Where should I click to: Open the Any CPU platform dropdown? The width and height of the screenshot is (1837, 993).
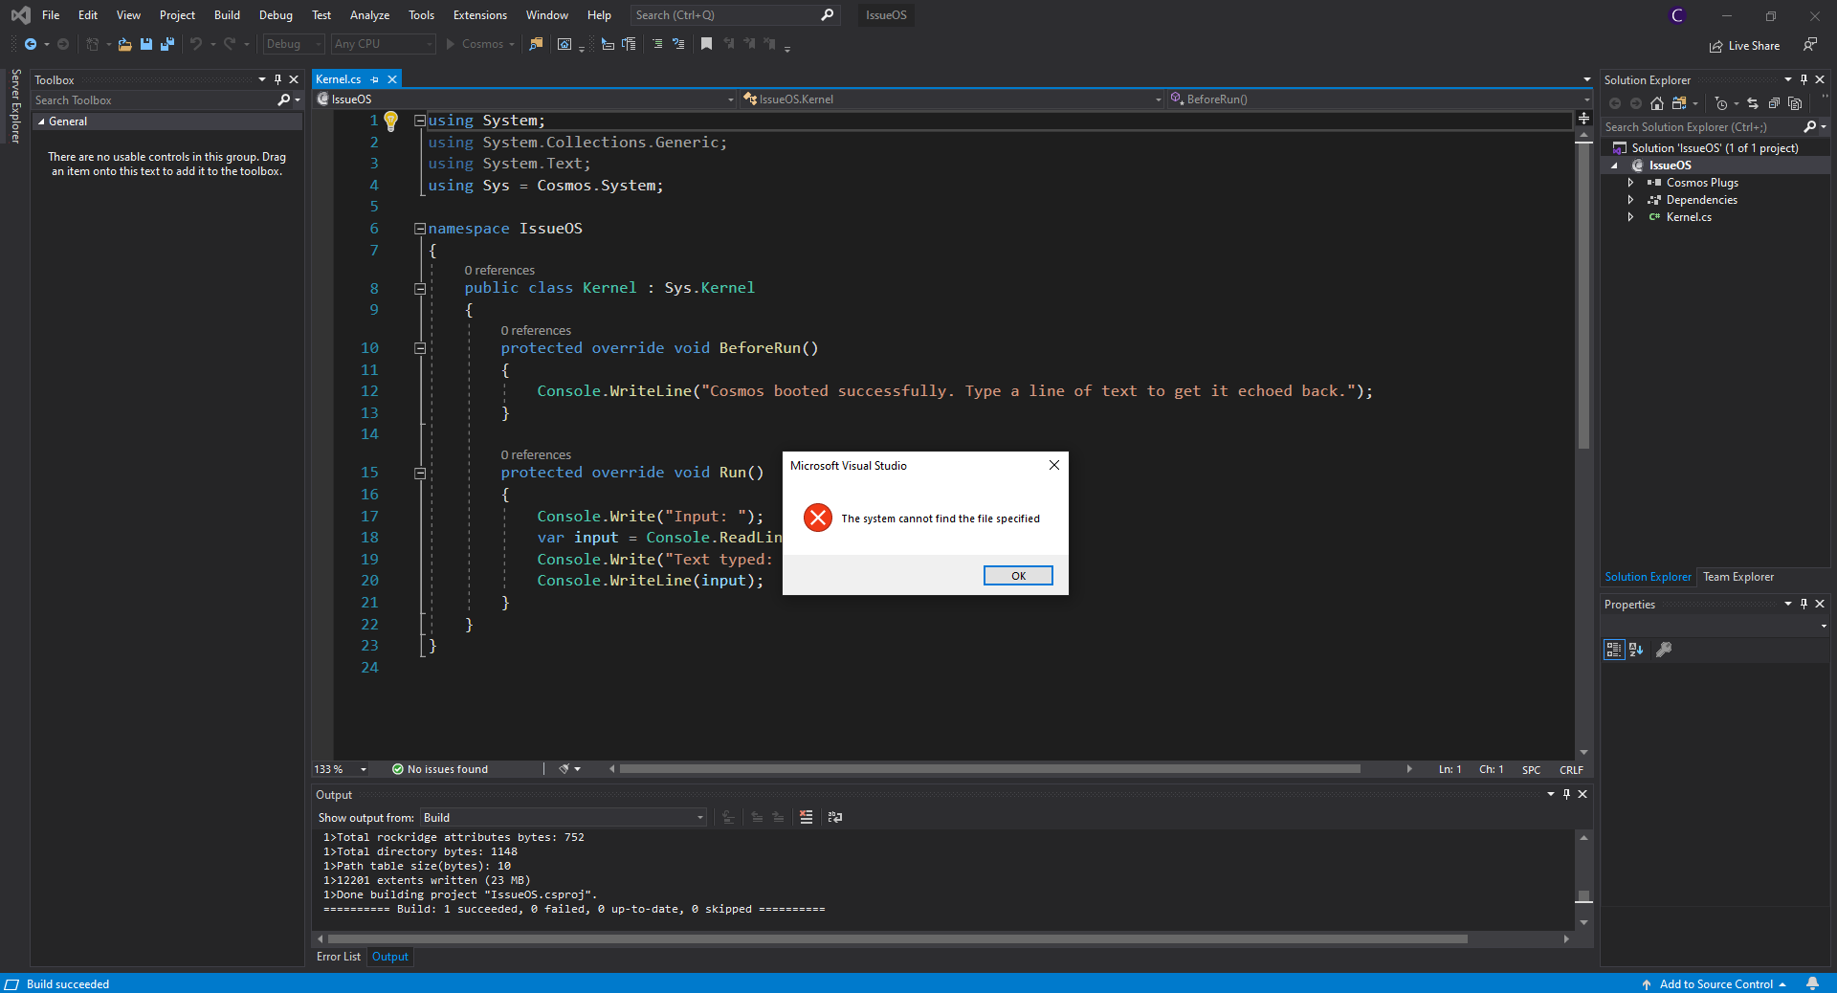[x=384, y=44]
